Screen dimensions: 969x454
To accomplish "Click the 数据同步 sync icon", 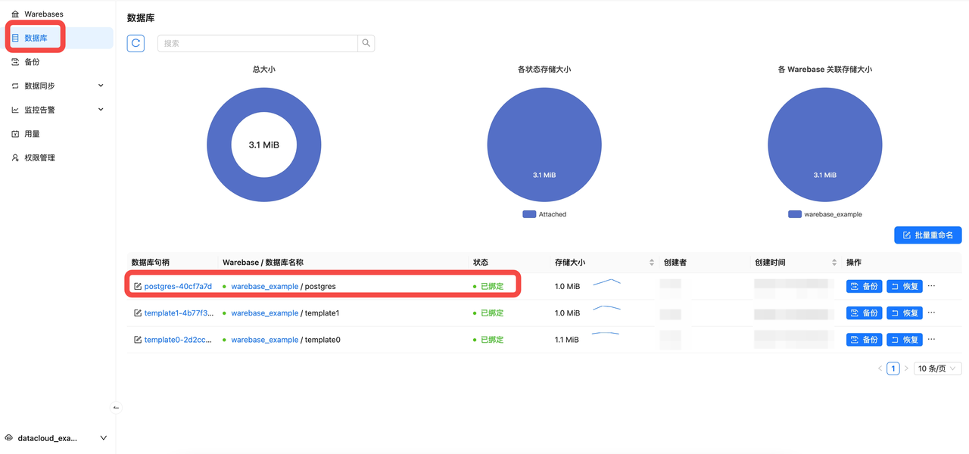I will [15, 86].
